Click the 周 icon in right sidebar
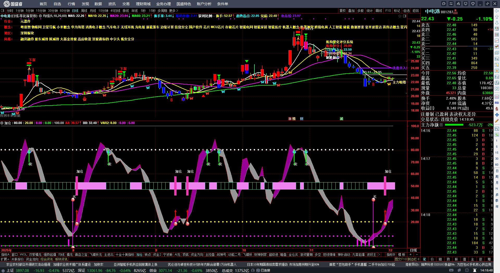500x273 pixels. (497, 177)
